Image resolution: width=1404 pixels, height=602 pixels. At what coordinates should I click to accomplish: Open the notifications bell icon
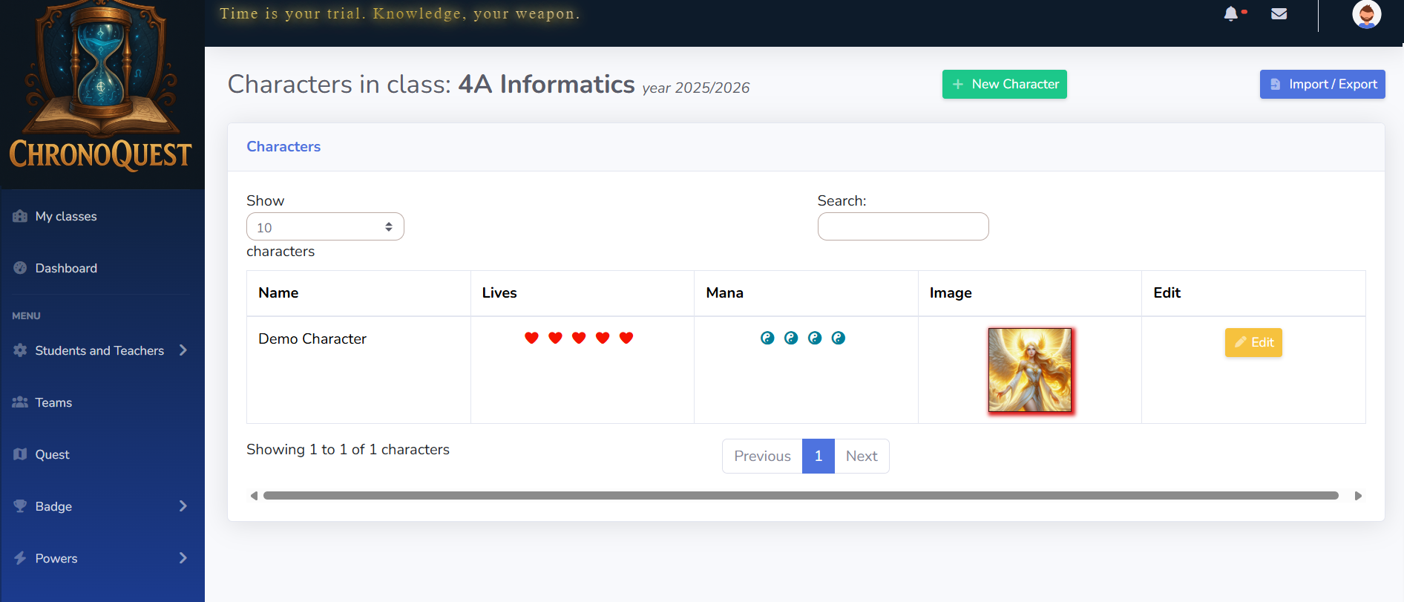click(1231, 14)
